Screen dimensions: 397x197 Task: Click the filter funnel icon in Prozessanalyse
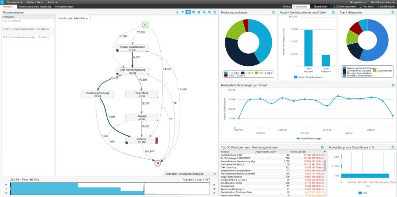point(183,12)
